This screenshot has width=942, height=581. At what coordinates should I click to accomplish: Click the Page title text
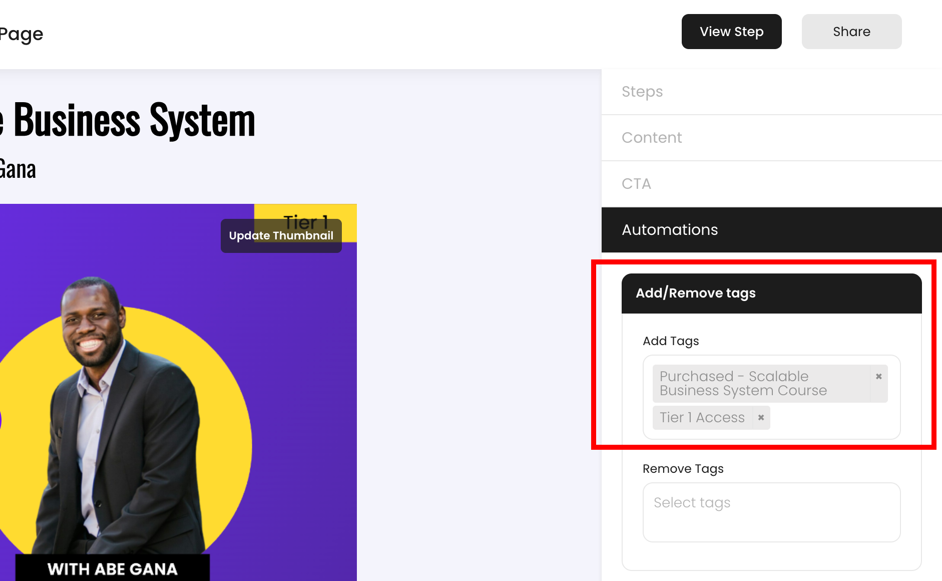coord(21,34)
